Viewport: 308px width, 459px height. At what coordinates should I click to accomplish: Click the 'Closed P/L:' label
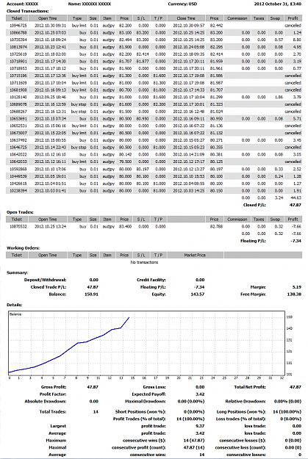(254, 205)
